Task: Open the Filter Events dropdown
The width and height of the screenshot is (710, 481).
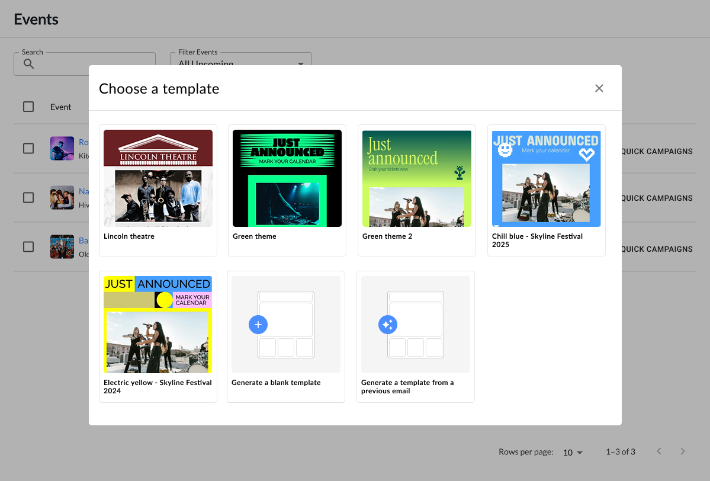Action: click(x=241, y=64)
